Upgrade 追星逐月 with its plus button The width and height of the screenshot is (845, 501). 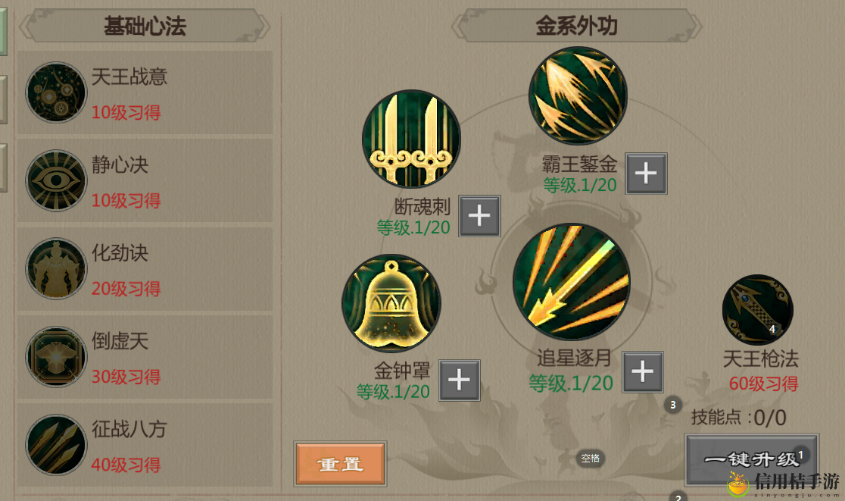(642, 372)
